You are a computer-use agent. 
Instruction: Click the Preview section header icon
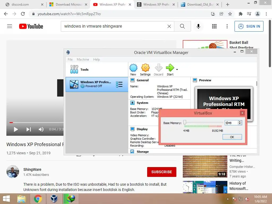coord(195,80)
